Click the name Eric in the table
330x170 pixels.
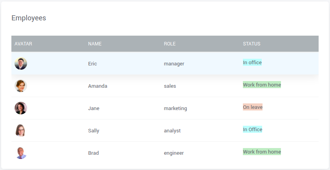click(93, 64)
